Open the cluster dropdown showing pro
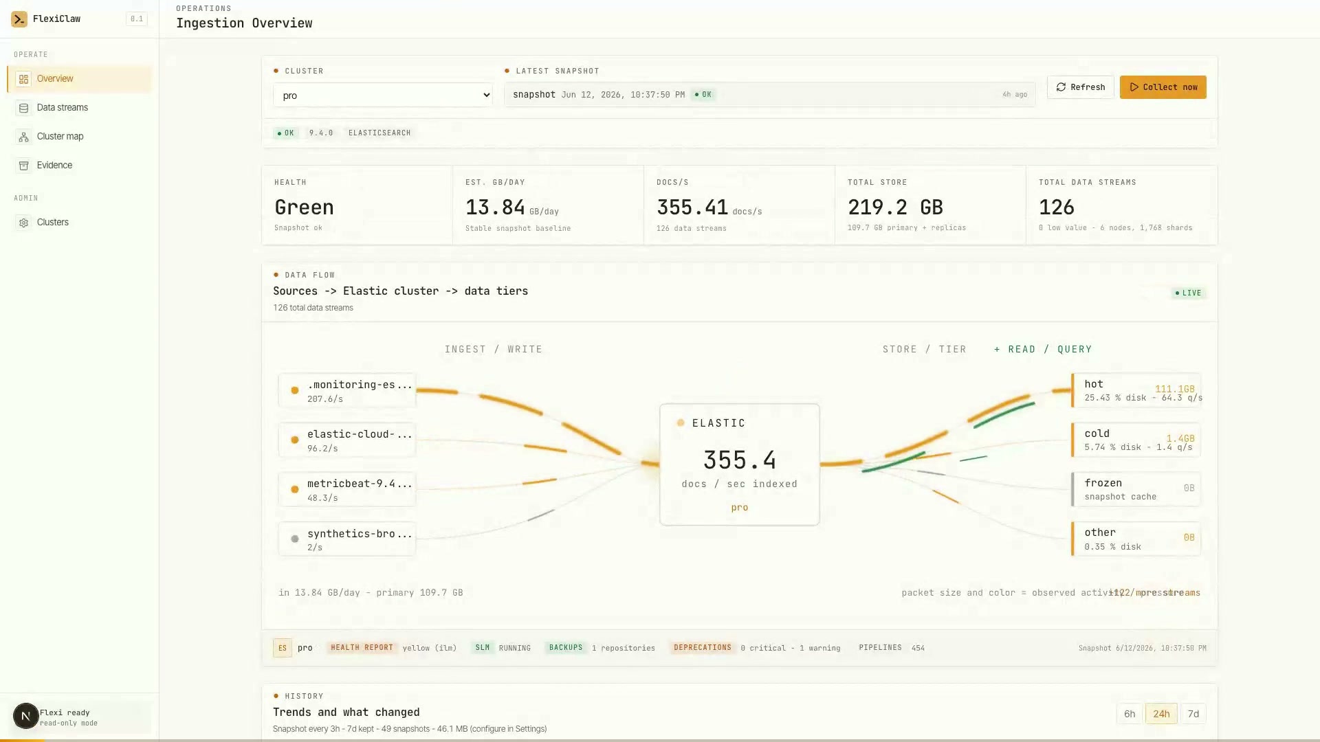 pos(383,95)
